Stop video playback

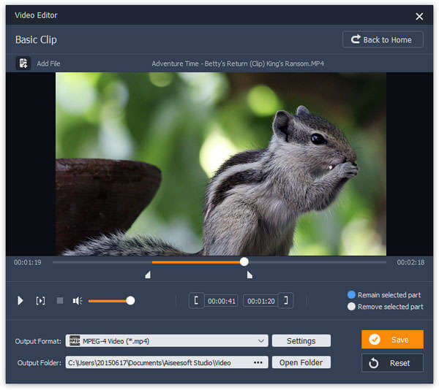[x=60, y=301]
